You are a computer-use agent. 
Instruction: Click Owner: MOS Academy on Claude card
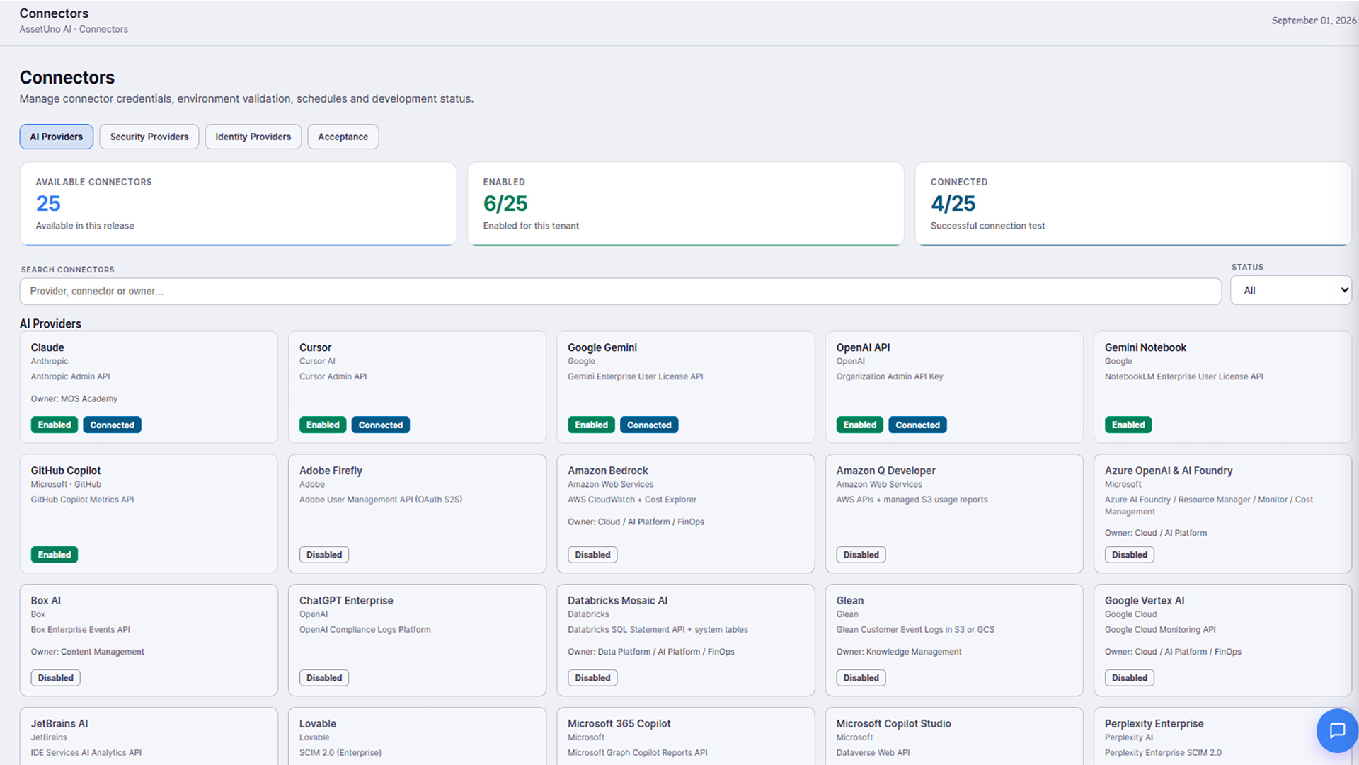(x=74, y=399)
